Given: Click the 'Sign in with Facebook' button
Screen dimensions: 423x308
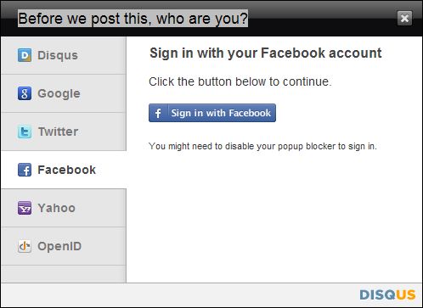Looking at the screenshot, I should point(212,113).
